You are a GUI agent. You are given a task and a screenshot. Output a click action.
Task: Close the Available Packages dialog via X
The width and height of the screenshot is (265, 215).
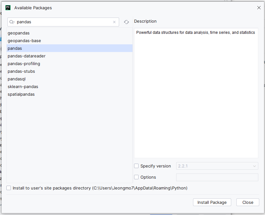pyautogui.click(x=259, y=8)
